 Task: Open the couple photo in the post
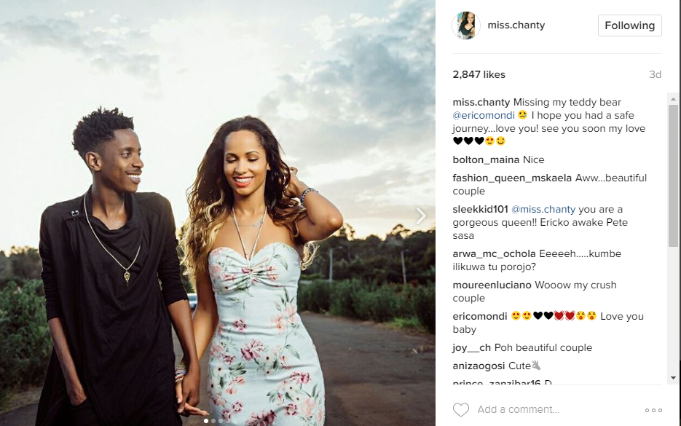click(x=218, y=213)
